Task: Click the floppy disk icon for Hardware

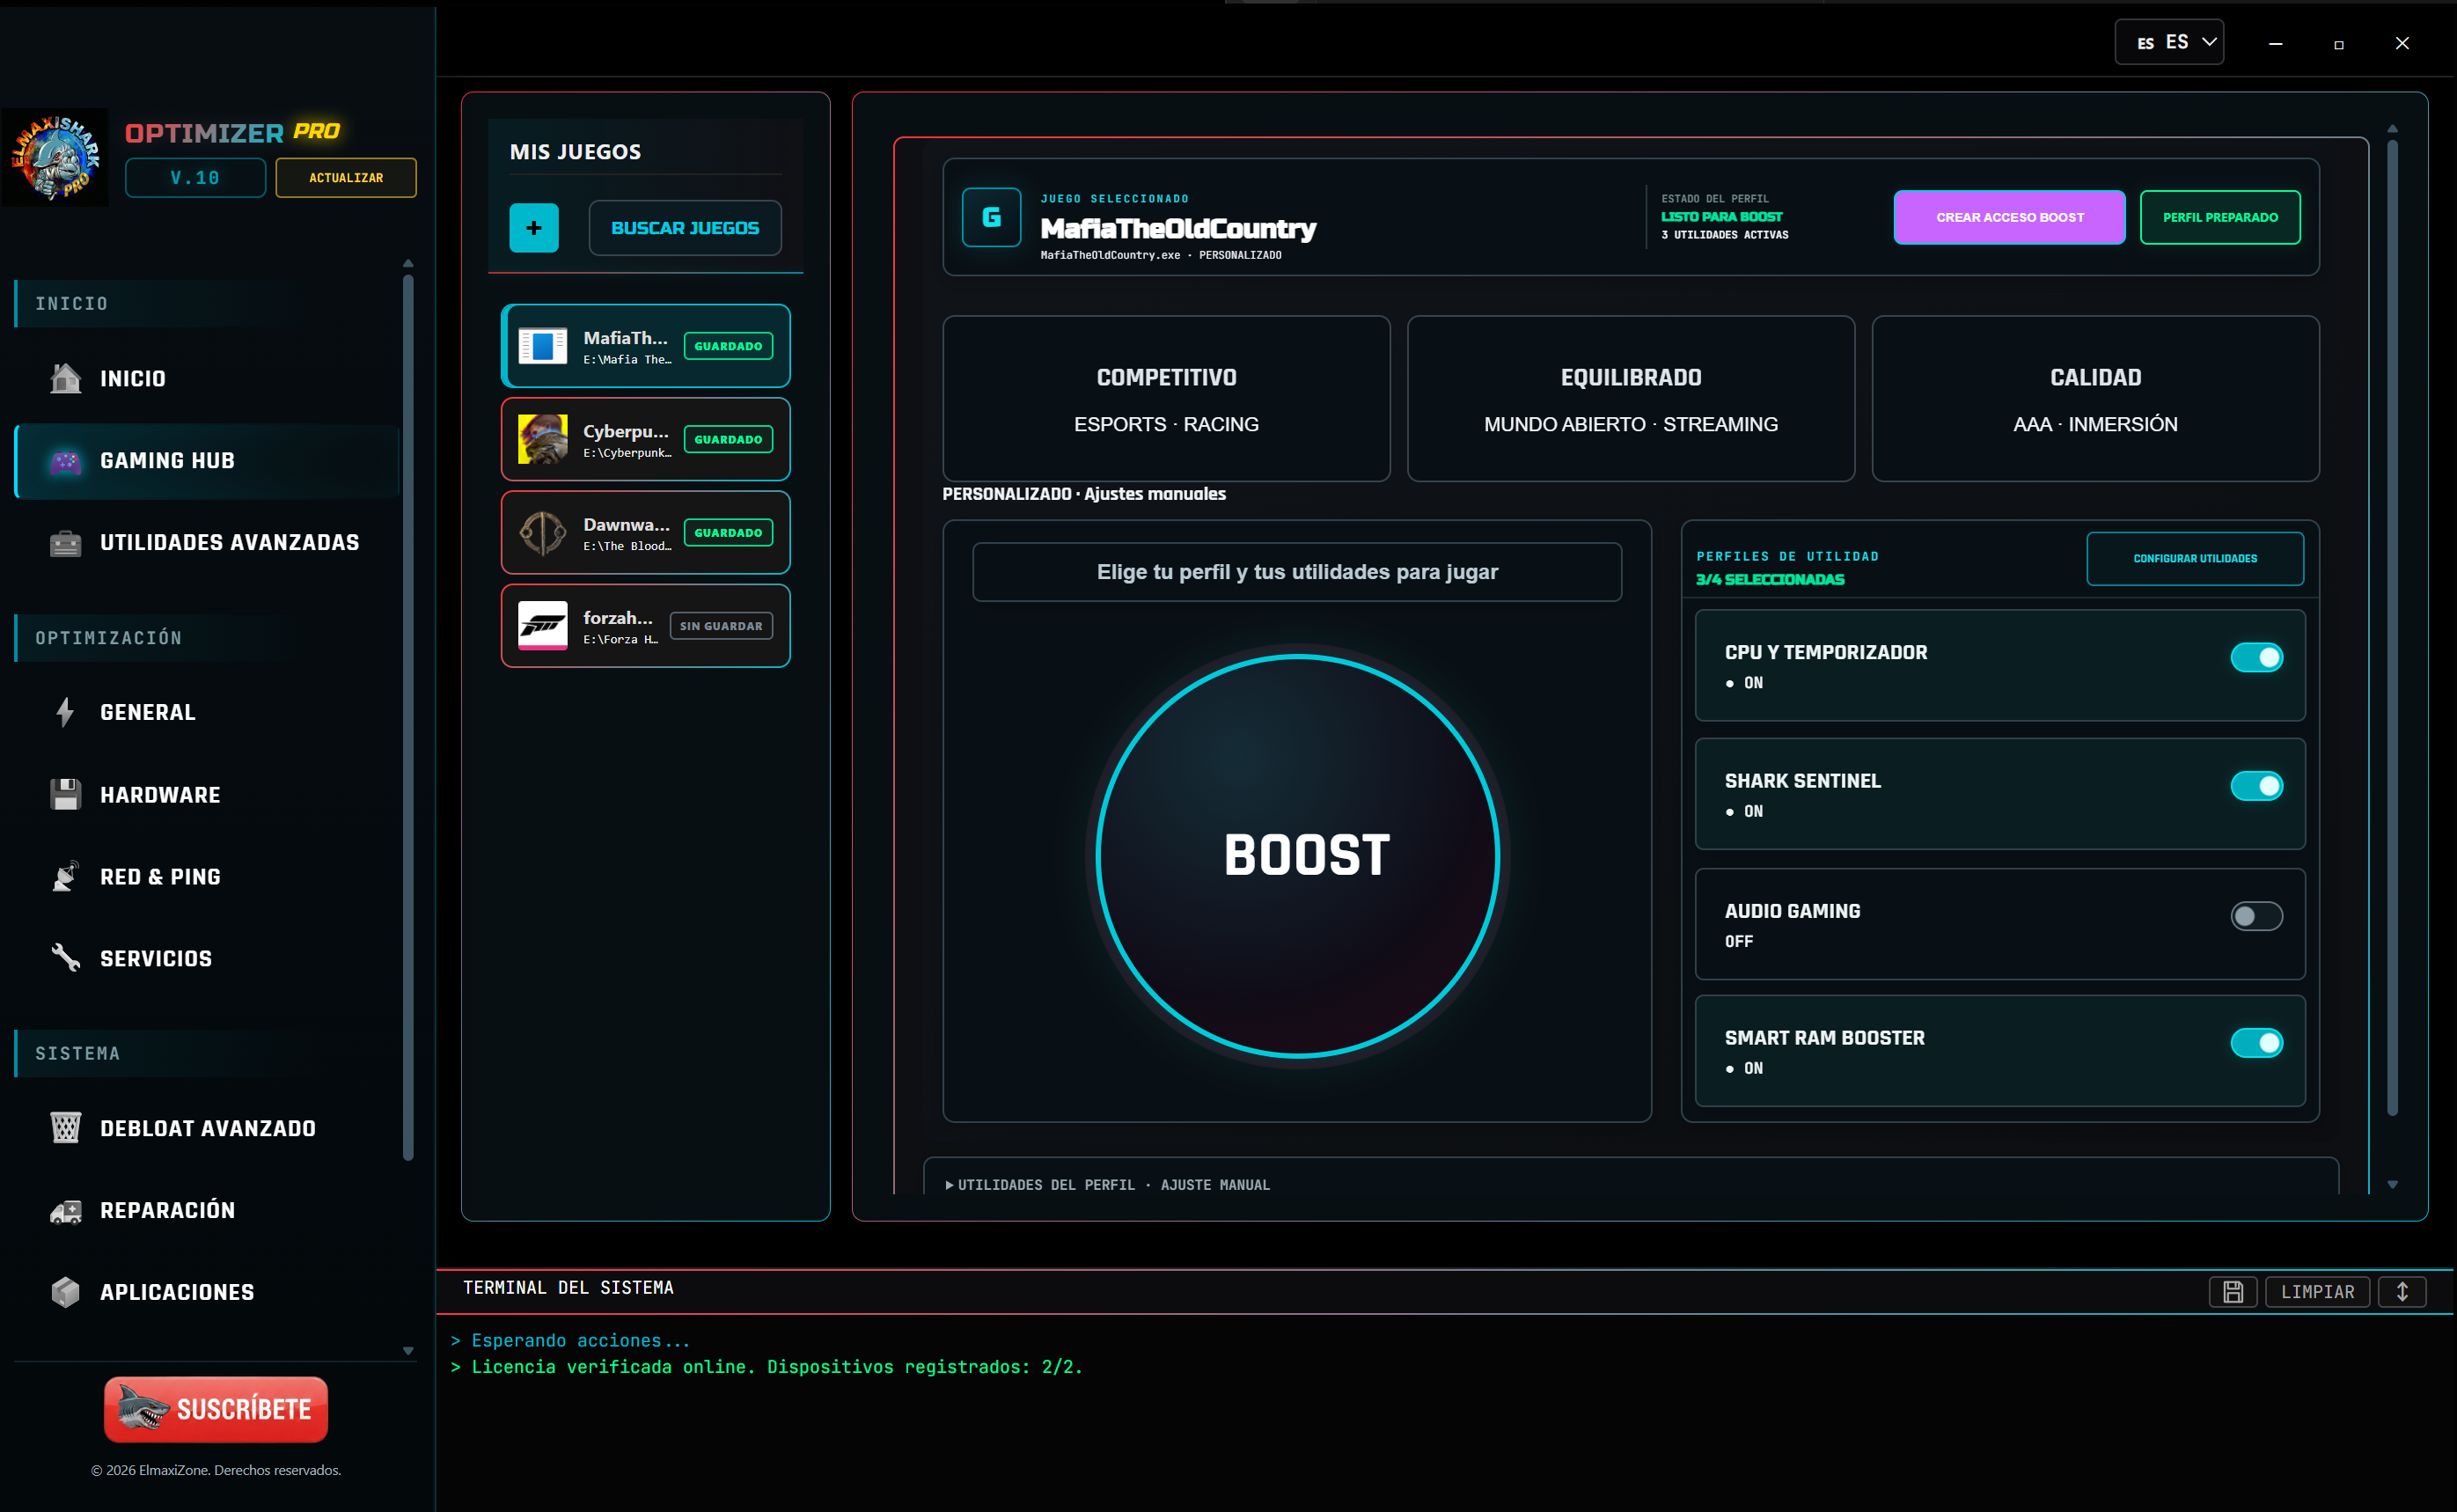Action: 66,794
